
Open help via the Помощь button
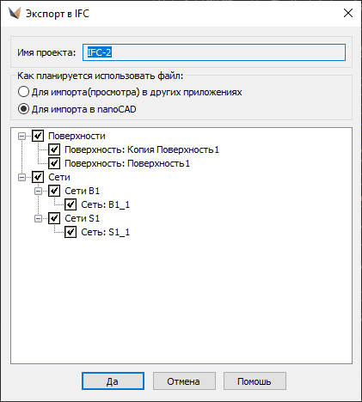click(x=255, y=381)
